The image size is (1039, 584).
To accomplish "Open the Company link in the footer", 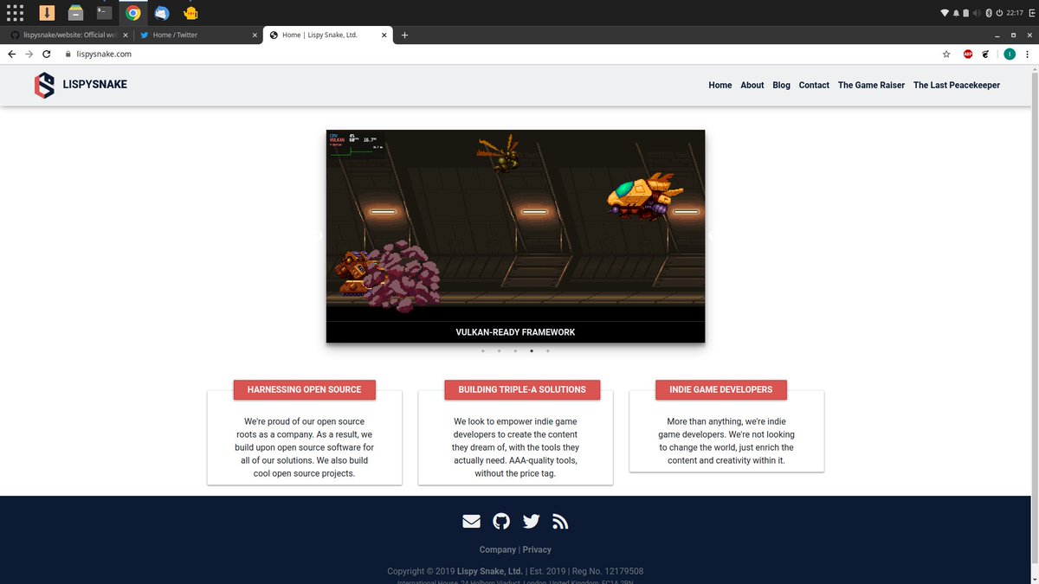I will (498, 549).
